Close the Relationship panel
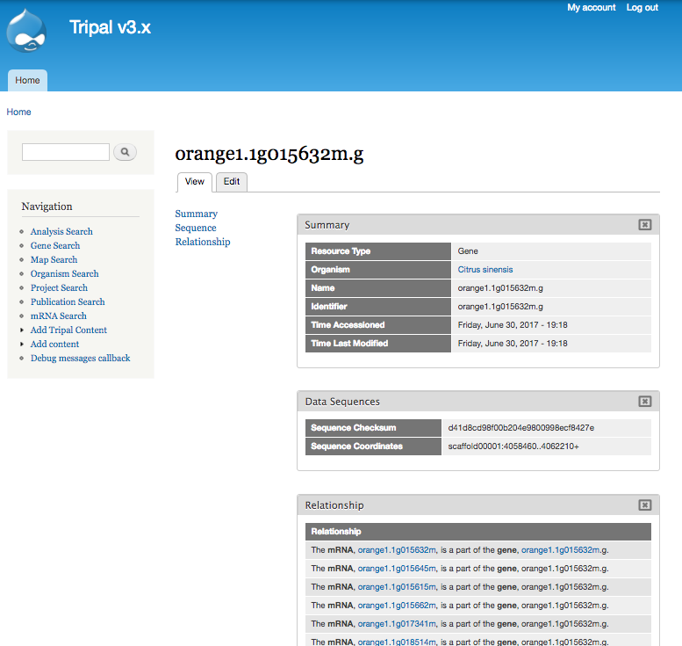This screenshot has height=646, width=682. click(x=644, y=505)
